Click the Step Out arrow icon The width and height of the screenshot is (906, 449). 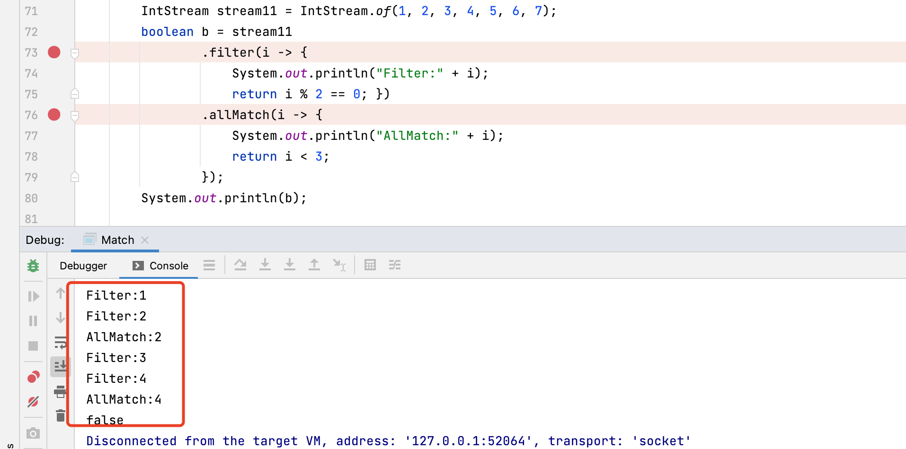click(x=314, y=265)
